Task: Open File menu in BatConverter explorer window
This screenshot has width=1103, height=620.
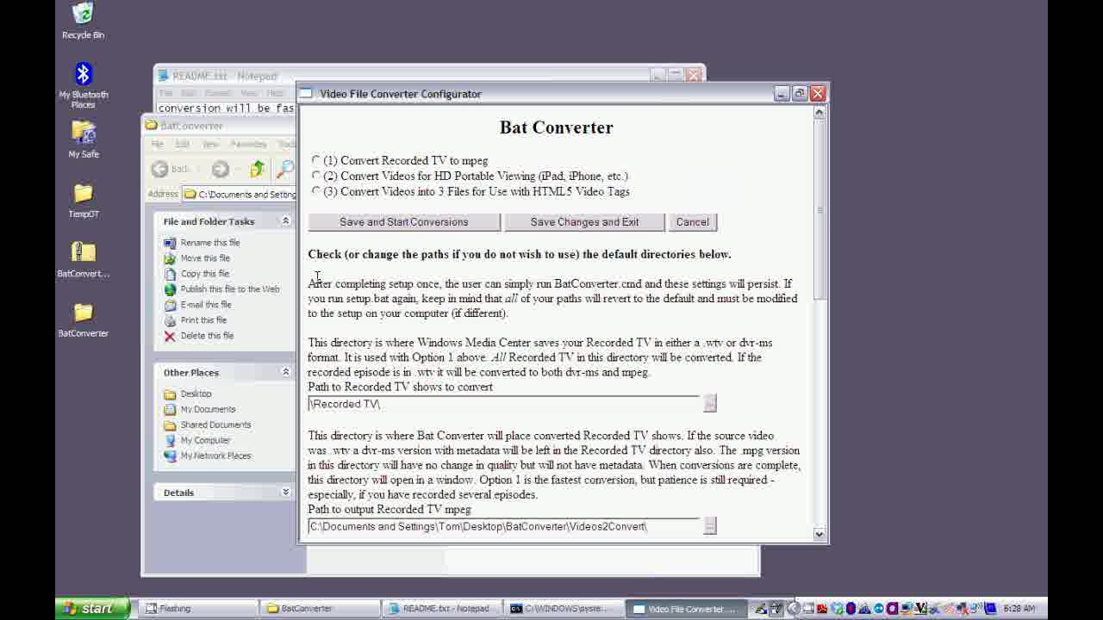Action: (x=157, y=144)
